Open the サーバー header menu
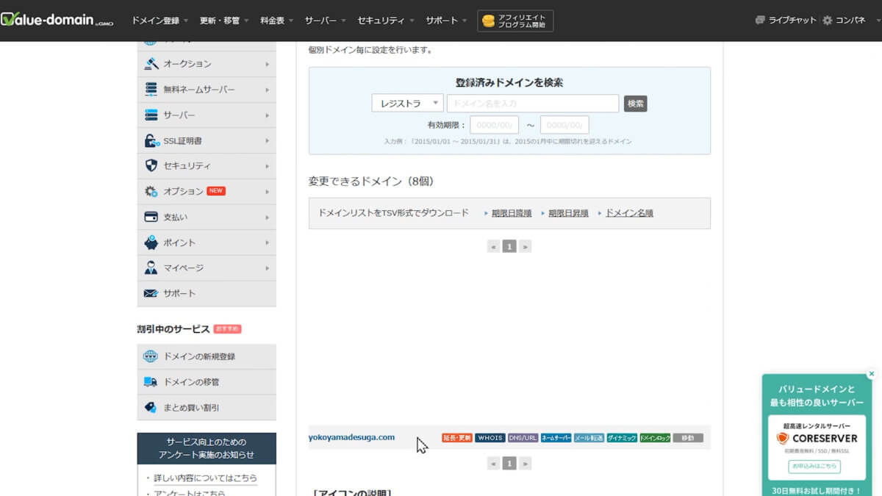The image size is (882, 496). [326, 21]
